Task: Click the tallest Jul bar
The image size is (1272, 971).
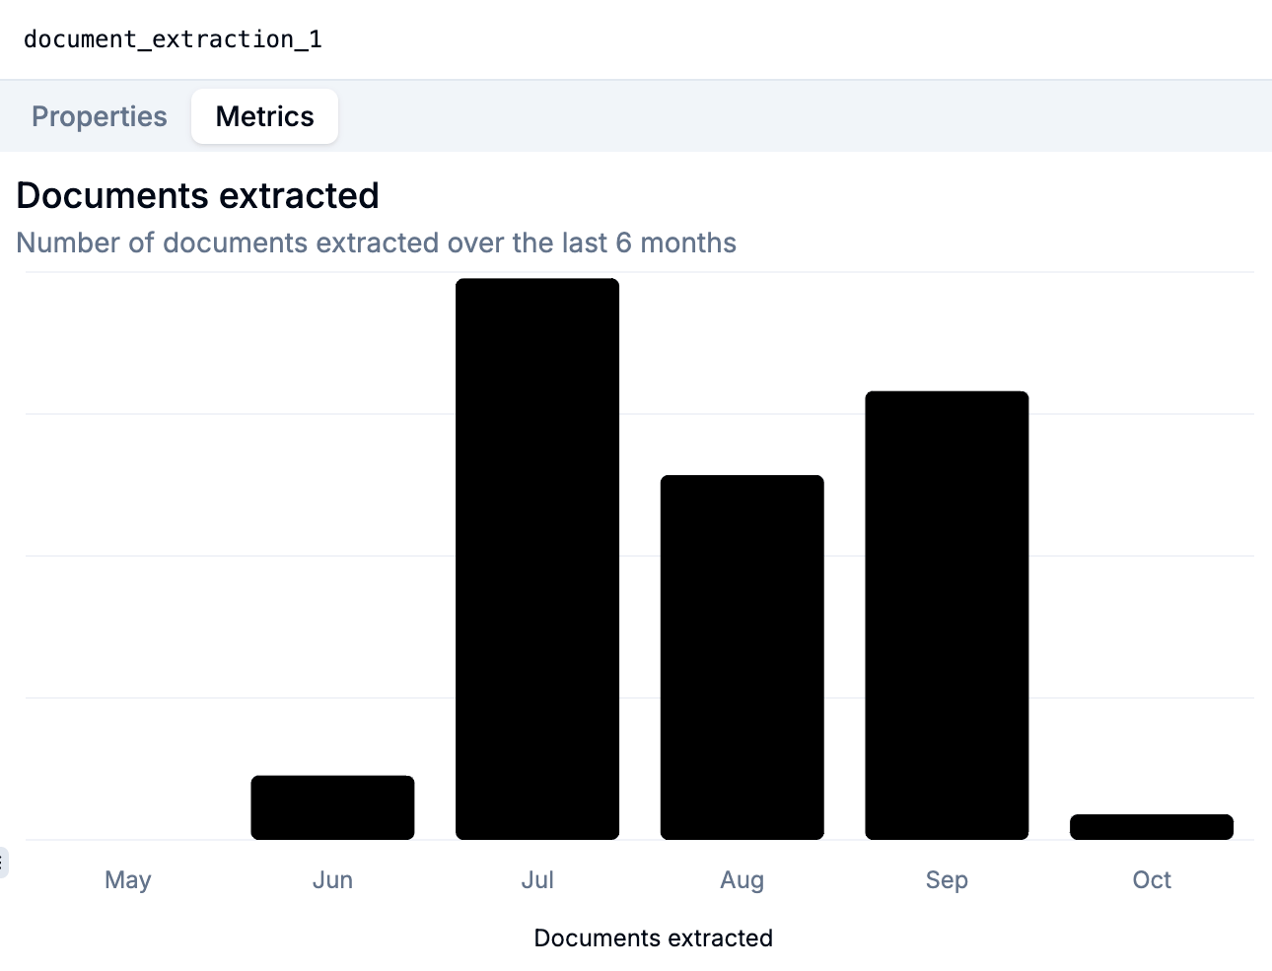Action: coord(537,559)
